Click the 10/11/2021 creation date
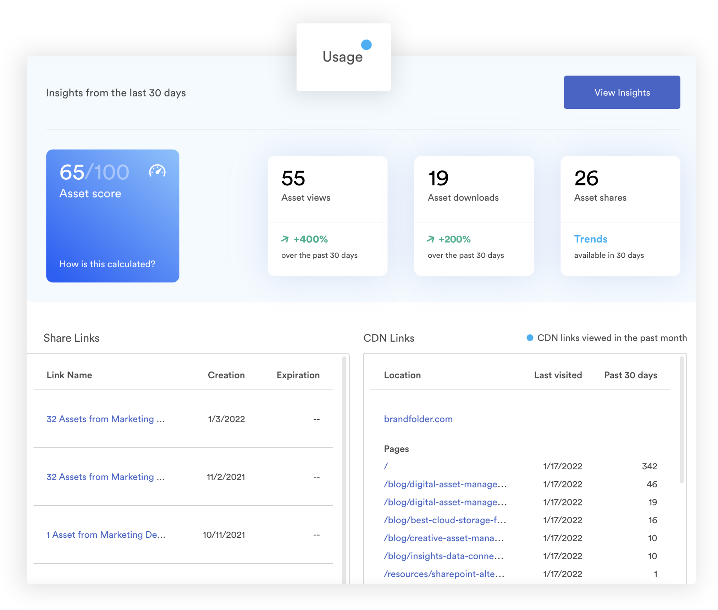The width and height of the screenshot is (718, 610). 224,535
